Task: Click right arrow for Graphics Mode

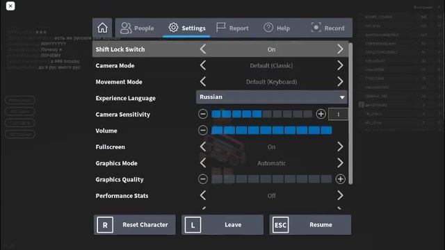Action: click(340, 163)
